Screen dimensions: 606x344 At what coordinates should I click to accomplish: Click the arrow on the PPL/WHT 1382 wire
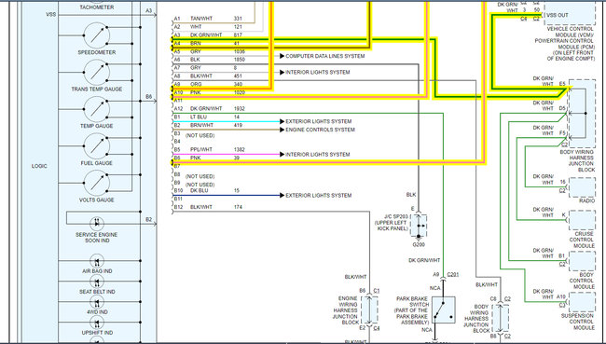pyautogui.click(x=282, y=154)
